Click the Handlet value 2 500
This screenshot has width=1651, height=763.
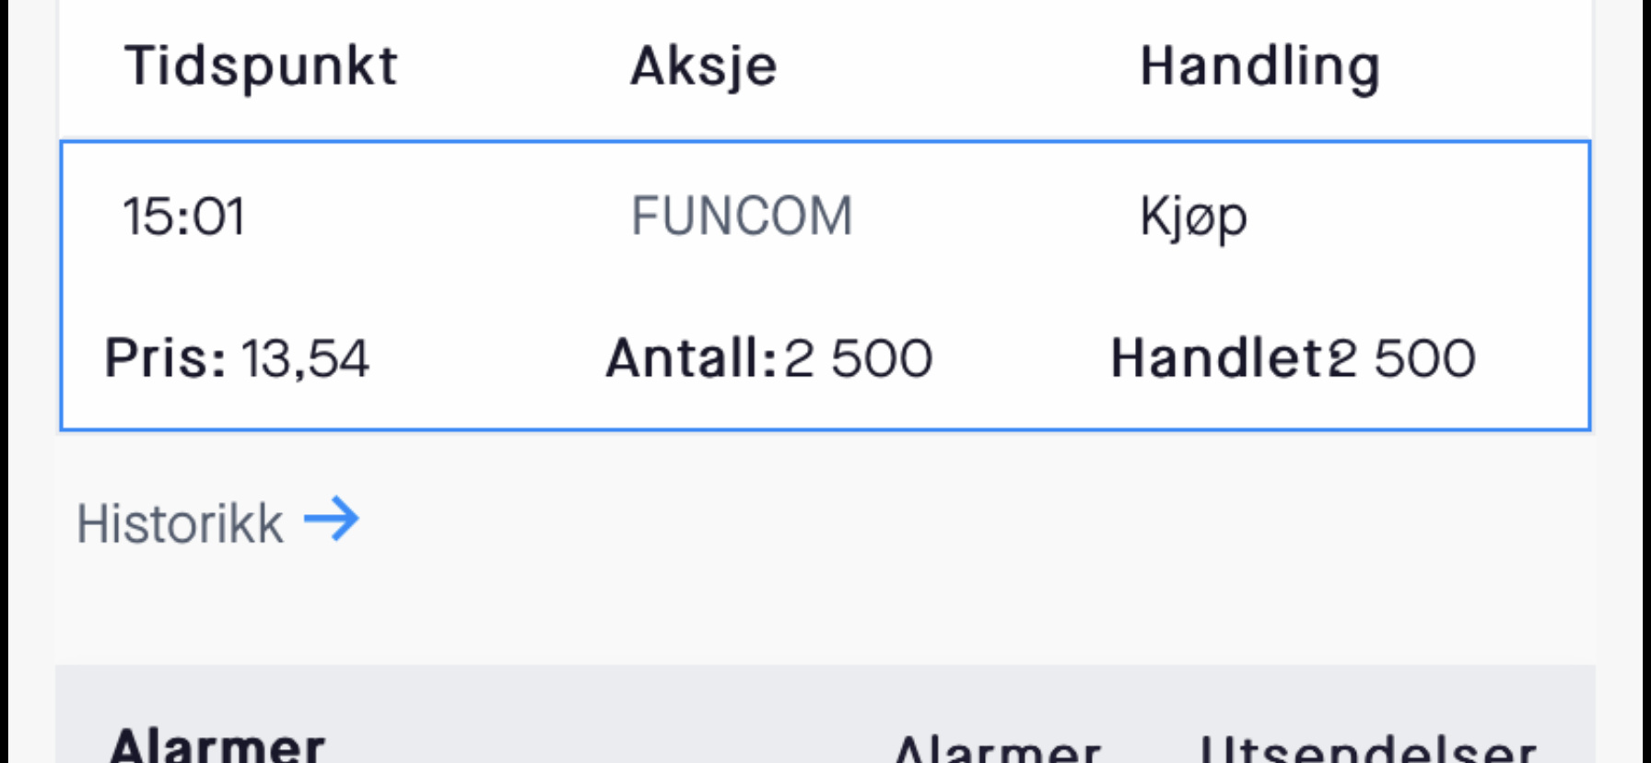(x=1401, y=358)
